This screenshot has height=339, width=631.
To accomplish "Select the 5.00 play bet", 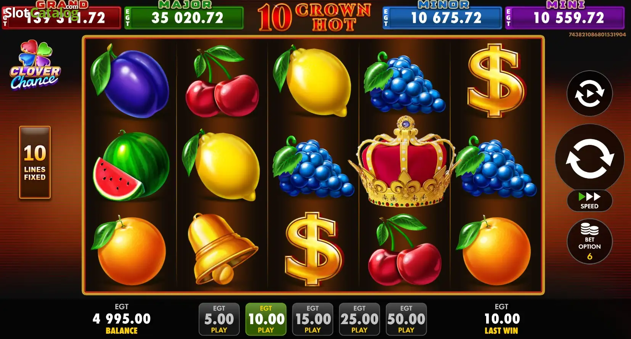I will tap(219, 319).
